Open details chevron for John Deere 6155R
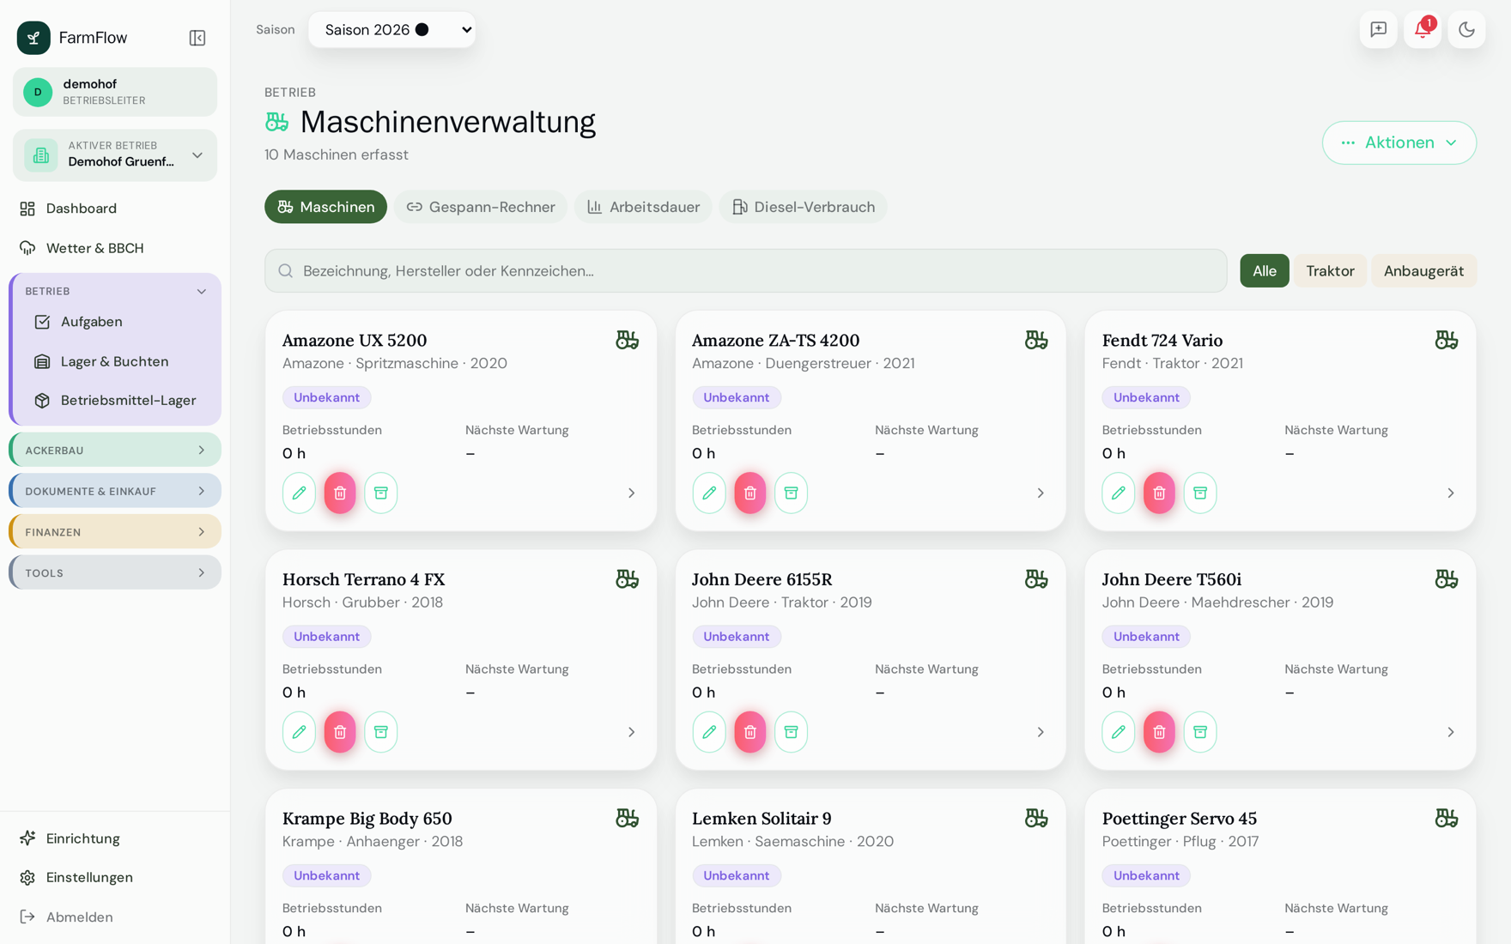 click(x=1041, y=733)
